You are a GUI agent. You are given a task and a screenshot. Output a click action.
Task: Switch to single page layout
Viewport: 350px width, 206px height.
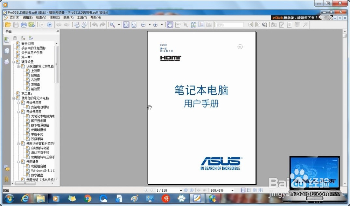(243, 190)
